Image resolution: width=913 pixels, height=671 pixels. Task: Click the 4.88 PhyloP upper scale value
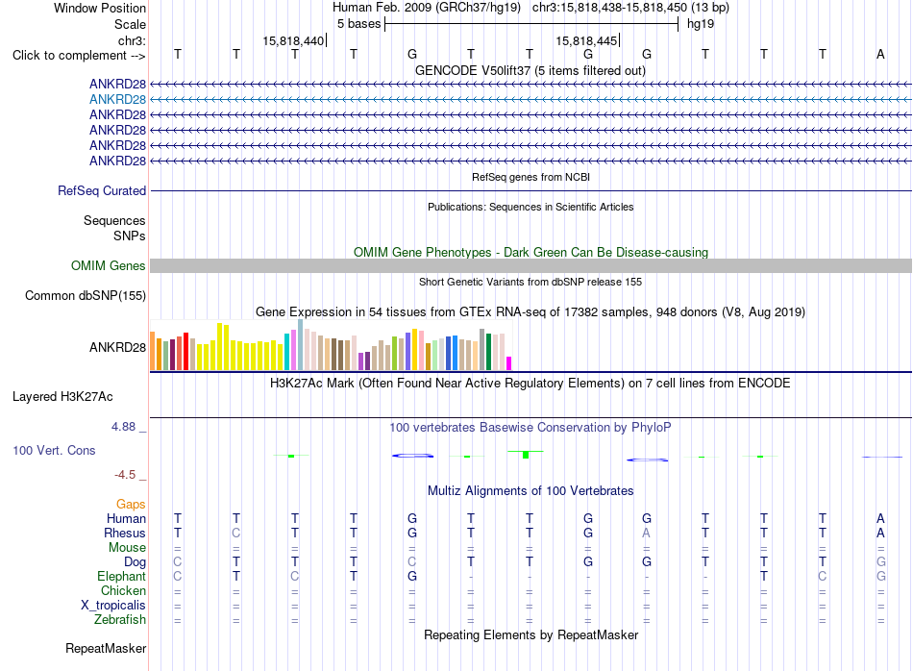(123, 427)
